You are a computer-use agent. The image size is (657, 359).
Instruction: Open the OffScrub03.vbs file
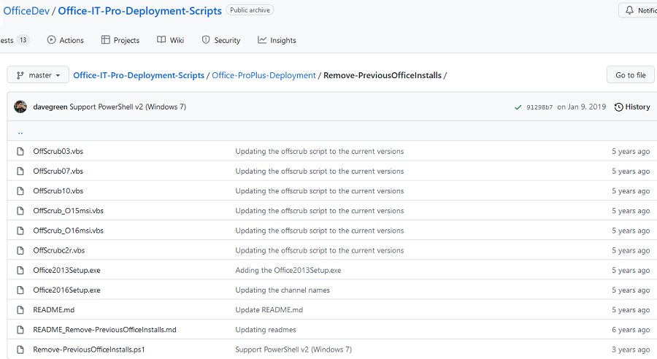pyautogui.click(x=58, y=151)
